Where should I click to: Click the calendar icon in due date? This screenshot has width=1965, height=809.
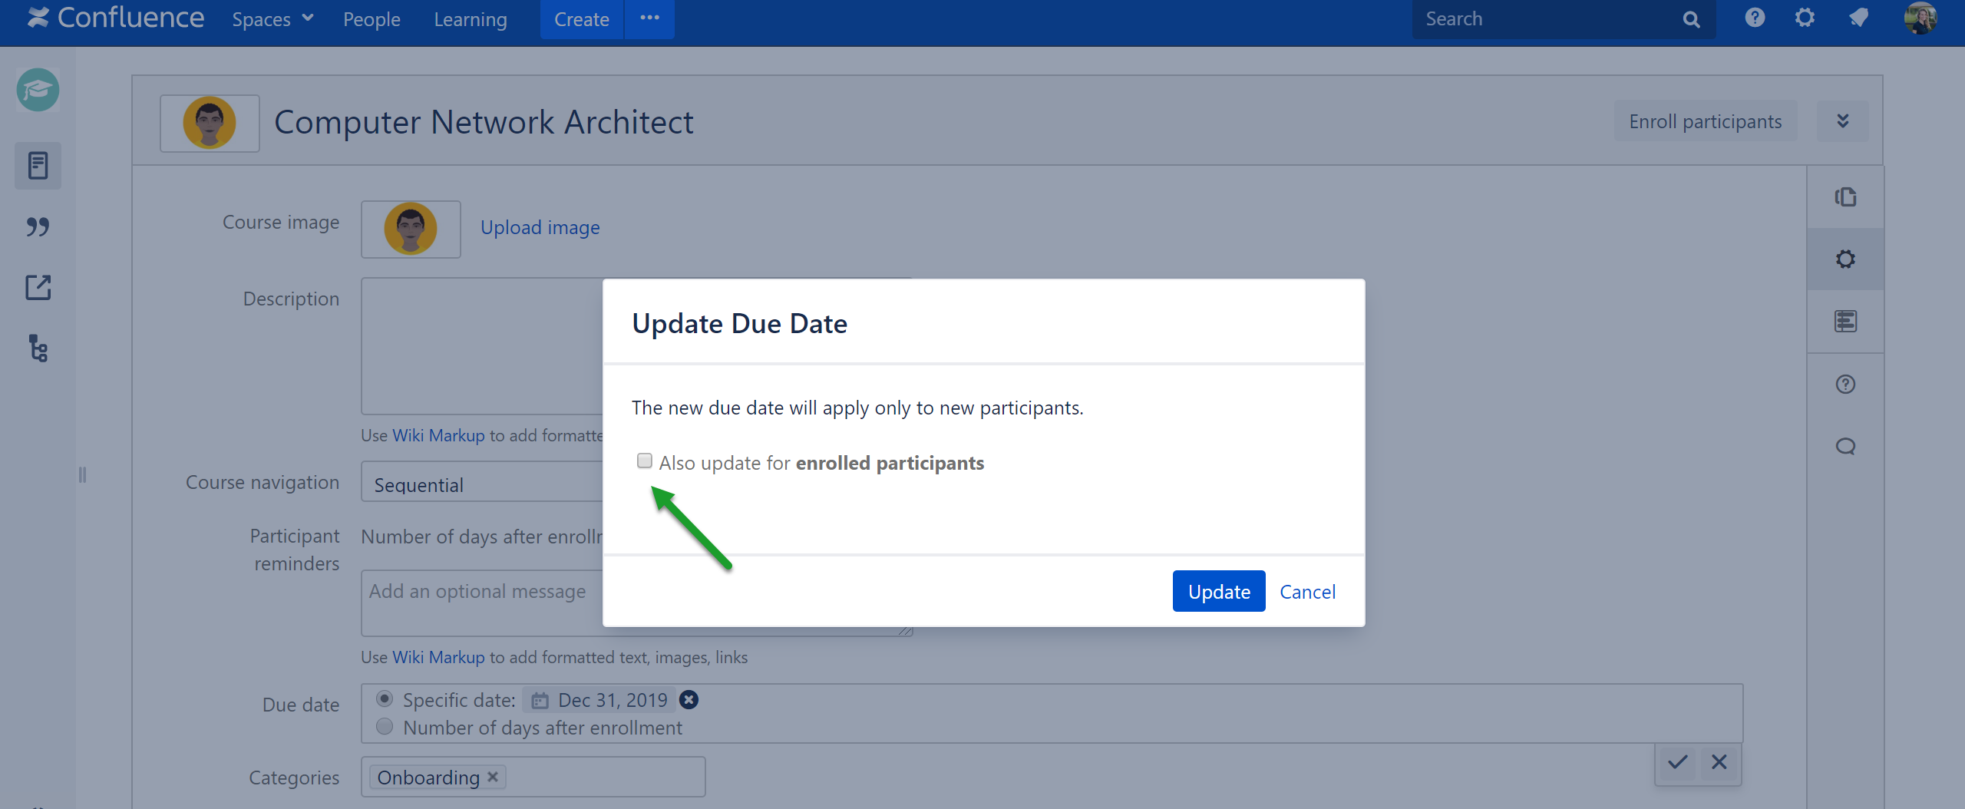[x=540, y=701]
